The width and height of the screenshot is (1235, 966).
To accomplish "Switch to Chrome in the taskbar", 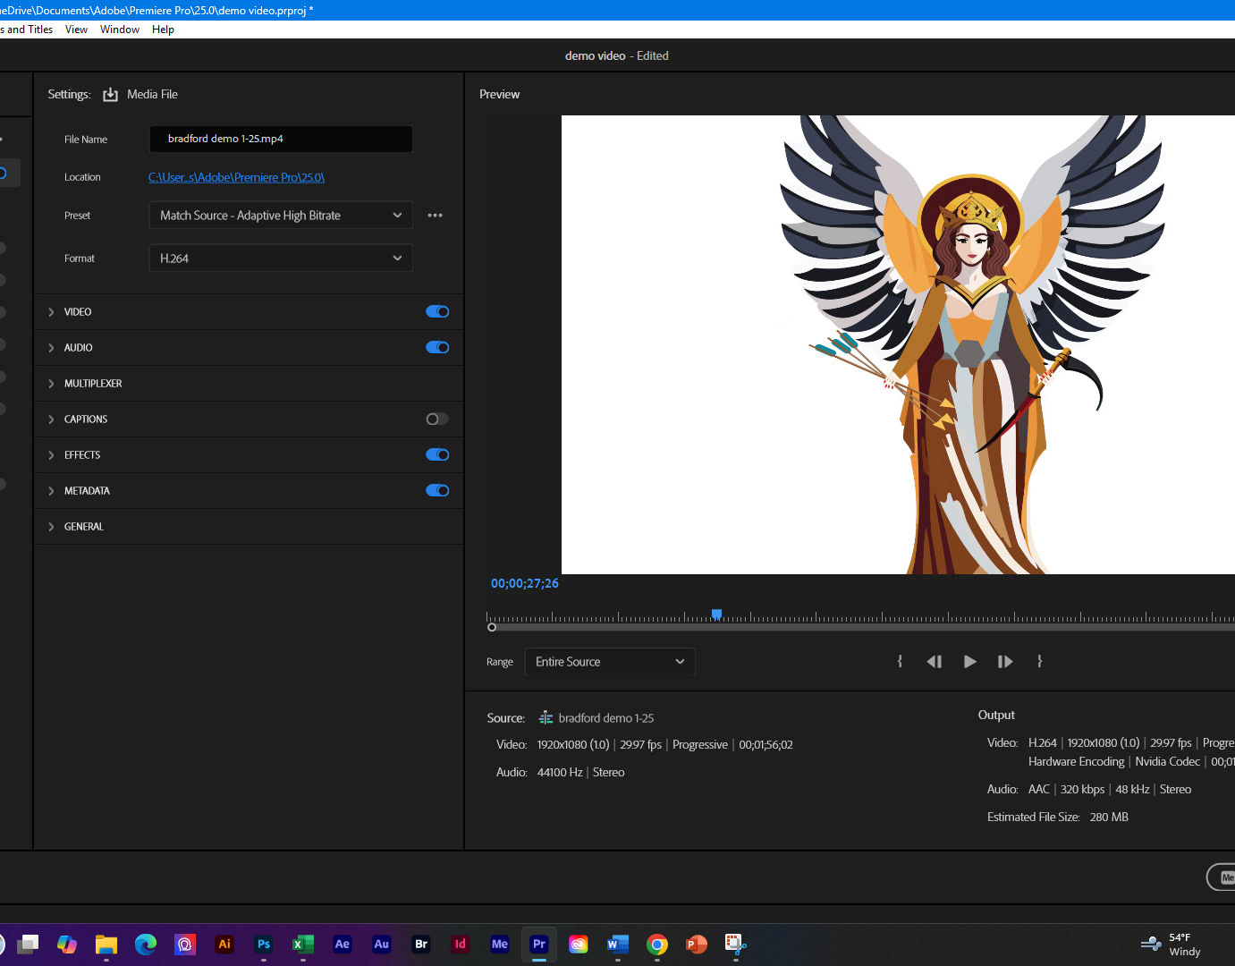I will 657,945.
